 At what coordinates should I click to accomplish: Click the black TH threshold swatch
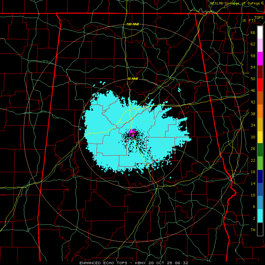260,229
